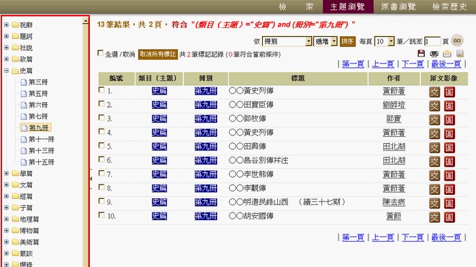Expand the 地理篇 folder
Image resolution: width=476 pixels, height=267 pixels.
click(6, 219)
